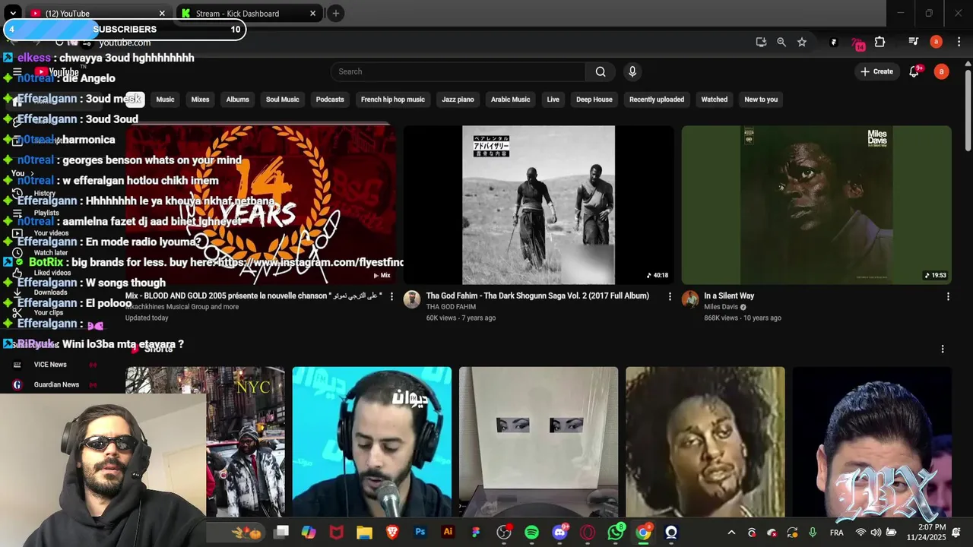Screen dimensions: 973x547
Task: Install app icon in address bar
Action: click(761, 42)
